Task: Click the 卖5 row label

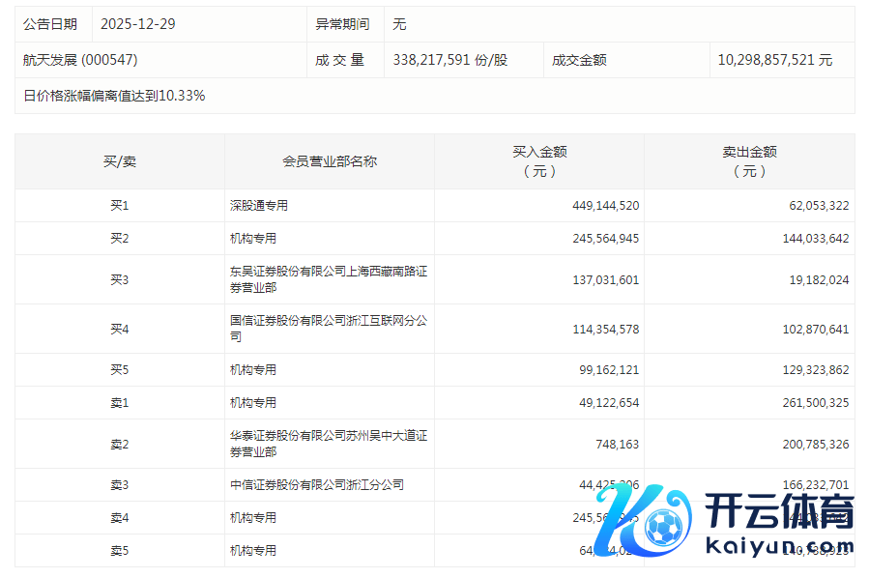Action: (120, 551)
